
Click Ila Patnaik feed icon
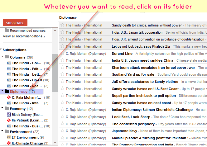9,120
